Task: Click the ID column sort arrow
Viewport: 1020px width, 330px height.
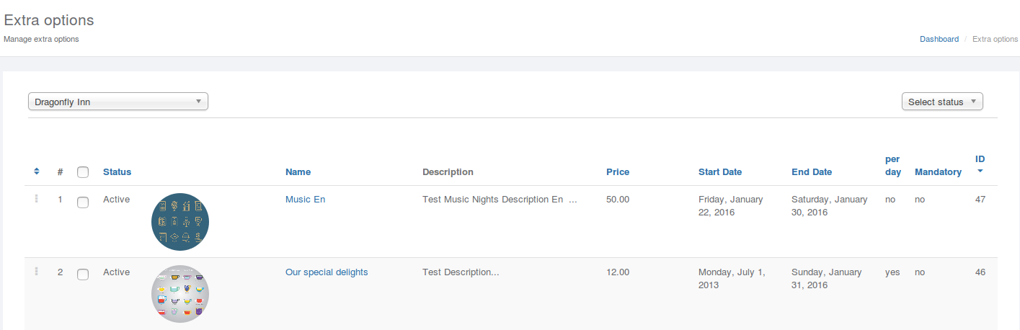Action: (x=980, y=171)
